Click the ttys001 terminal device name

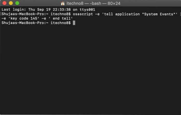tap(87, 10)
